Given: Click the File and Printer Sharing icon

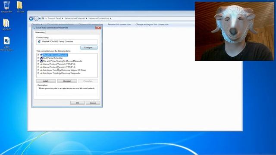Looking at the screenshot, I should 41,61.
